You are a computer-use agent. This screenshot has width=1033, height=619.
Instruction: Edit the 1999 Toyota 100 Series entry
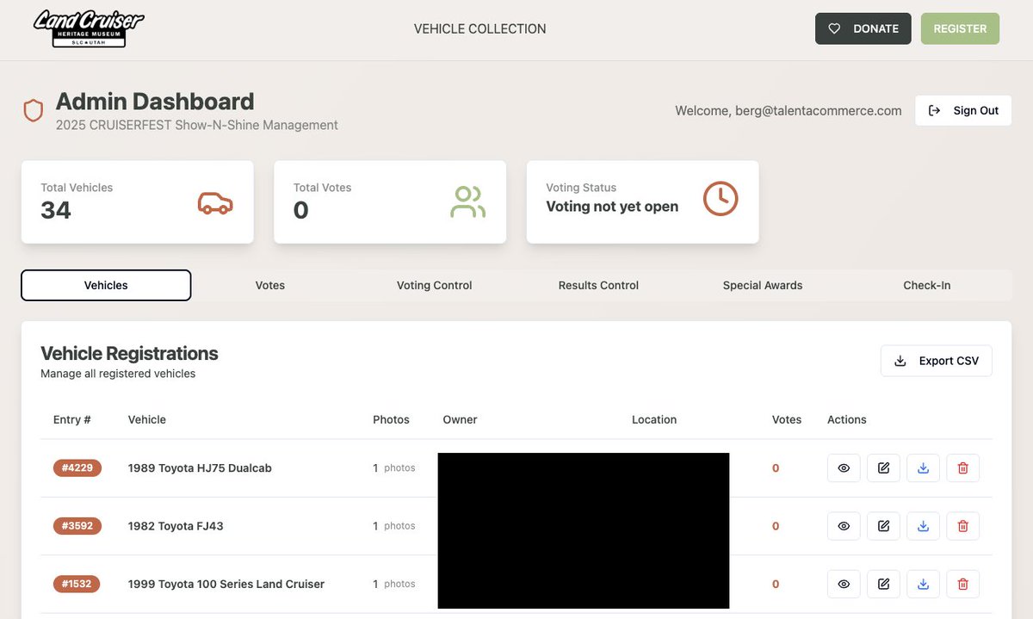pos(883,584)
